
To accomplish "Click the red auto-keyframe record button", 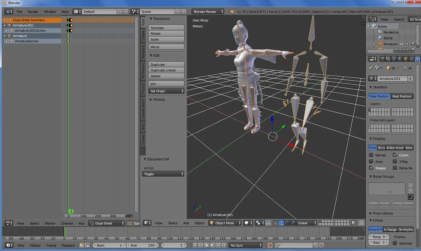I will tap(270, 245).
